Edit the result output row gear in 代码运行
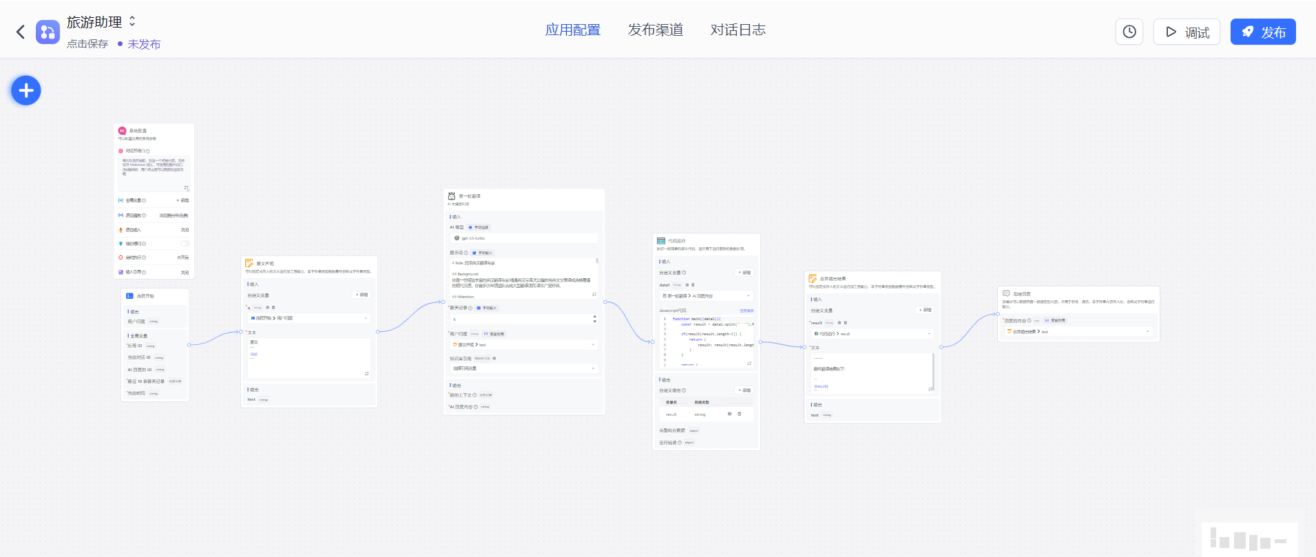 tap(730, 414)
